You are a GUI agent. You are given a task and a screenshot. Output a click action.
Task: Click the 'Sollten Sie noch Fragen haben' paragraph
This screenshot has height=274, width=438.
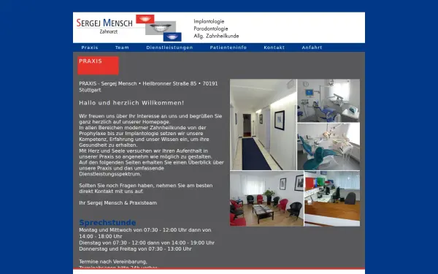coord(146,189)
